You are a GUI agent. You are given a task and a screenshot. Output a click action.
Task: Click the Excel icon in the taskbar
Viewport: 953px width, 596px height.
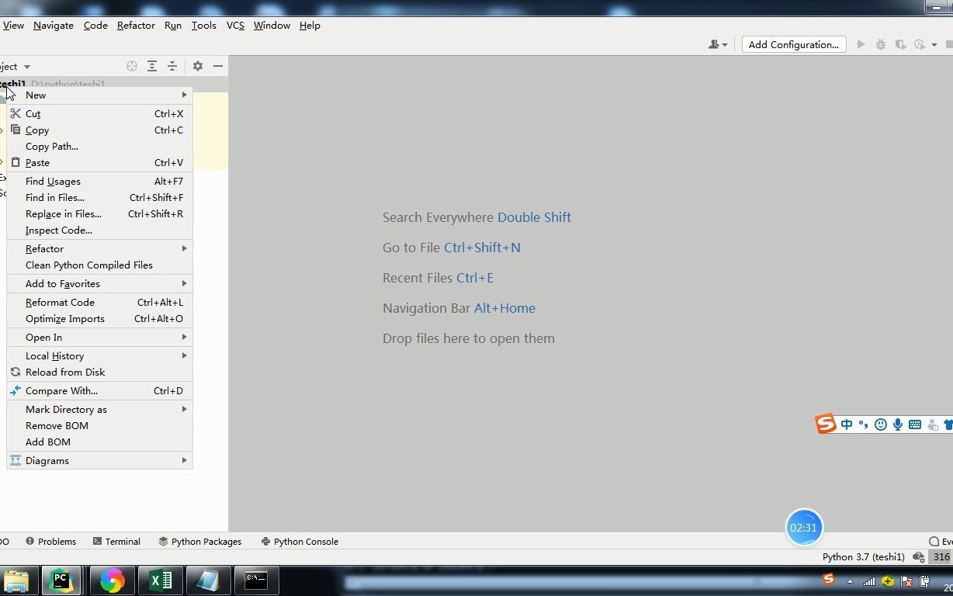point(161,580)
